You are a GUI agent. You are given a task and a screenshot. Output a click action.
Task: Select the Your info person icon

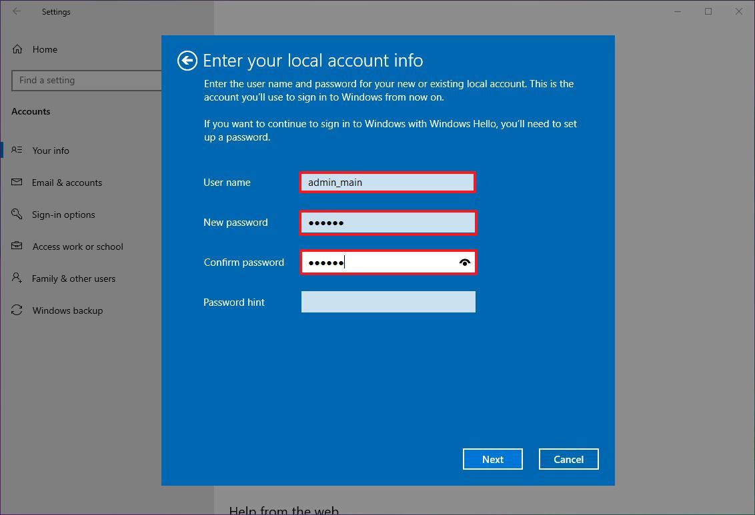17,151
